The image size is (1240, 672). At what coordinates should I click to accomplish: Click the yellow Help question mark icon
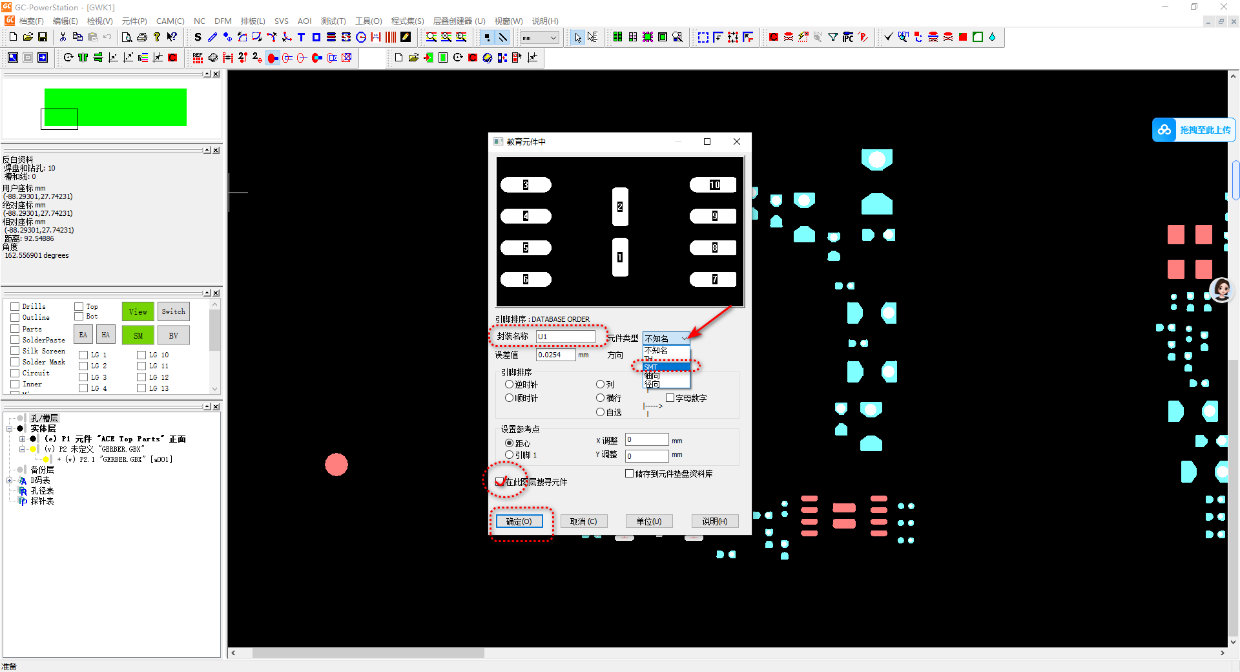[x=157, y=37]
